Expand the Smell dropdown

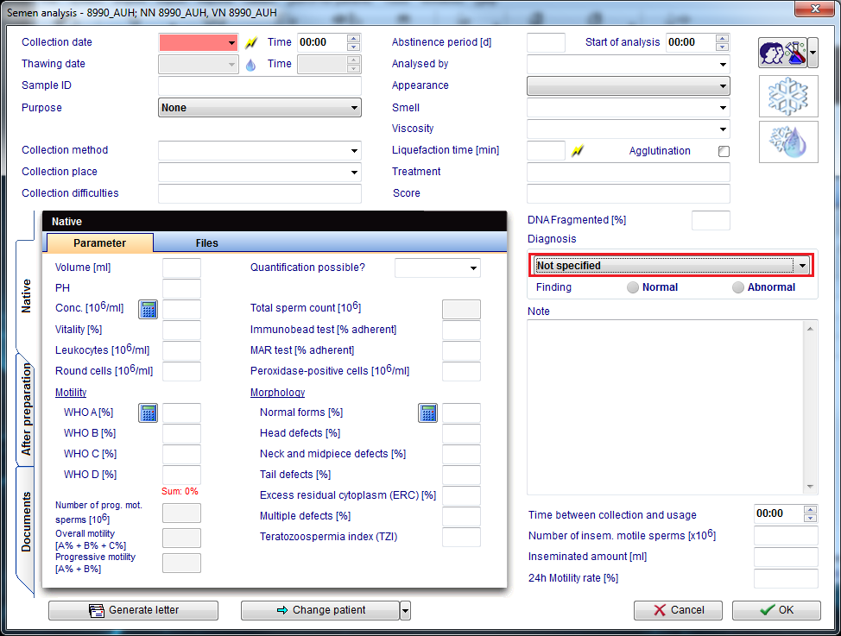[x=723, y=108]
